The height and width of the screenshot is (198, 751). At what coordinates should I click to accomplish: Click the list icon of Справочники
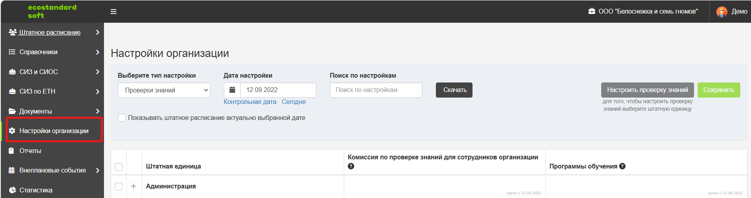[12, 52]
